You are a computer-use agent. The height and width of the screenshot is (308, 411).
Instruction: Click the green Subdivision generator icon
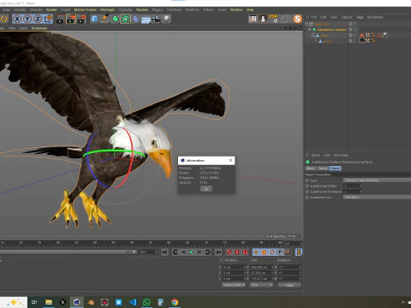115,19
